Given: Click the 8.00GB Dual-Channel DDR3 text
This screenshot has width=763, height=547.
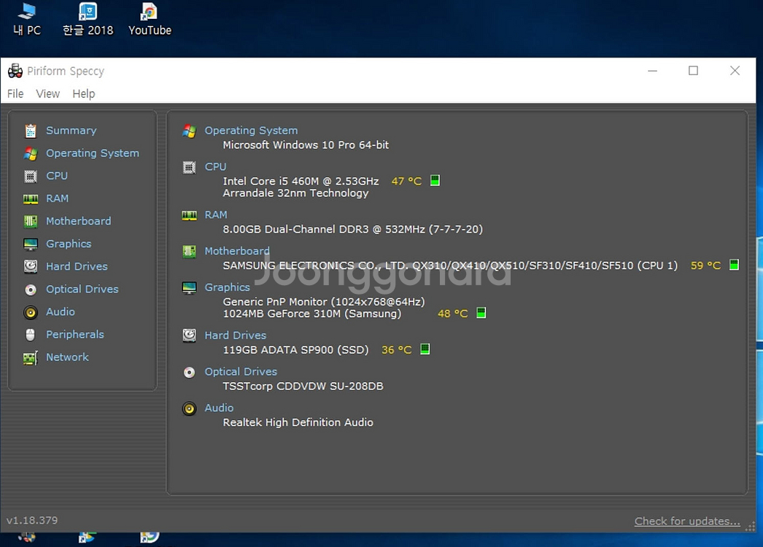Looking at the screenshot, I should click(x=353, y=229).
